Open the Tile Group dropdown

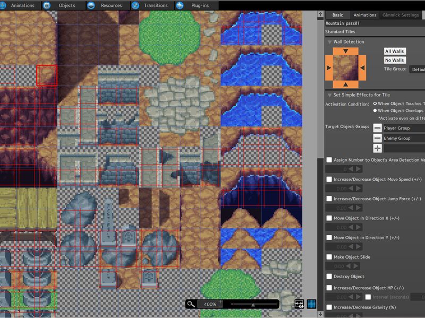(x=417, y=69)
